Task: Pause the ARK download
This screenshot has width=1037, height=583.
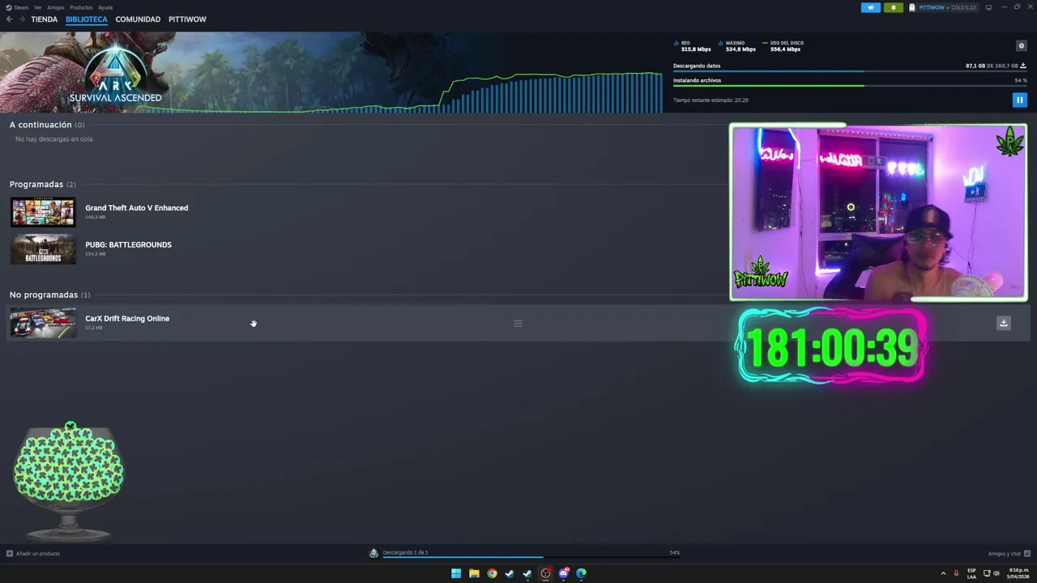Action: tap(1019, 100)
